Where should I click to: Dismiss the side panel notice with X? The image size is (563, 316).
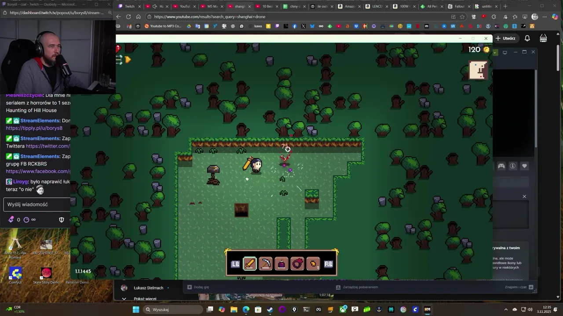click(524, 196)
